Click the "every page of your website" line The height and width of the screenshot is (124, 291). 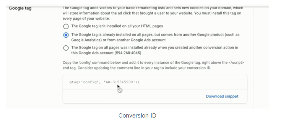[86, 19]
